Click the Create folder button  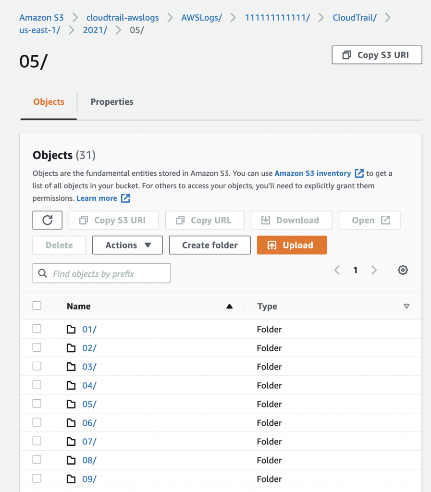coord(209,245)
